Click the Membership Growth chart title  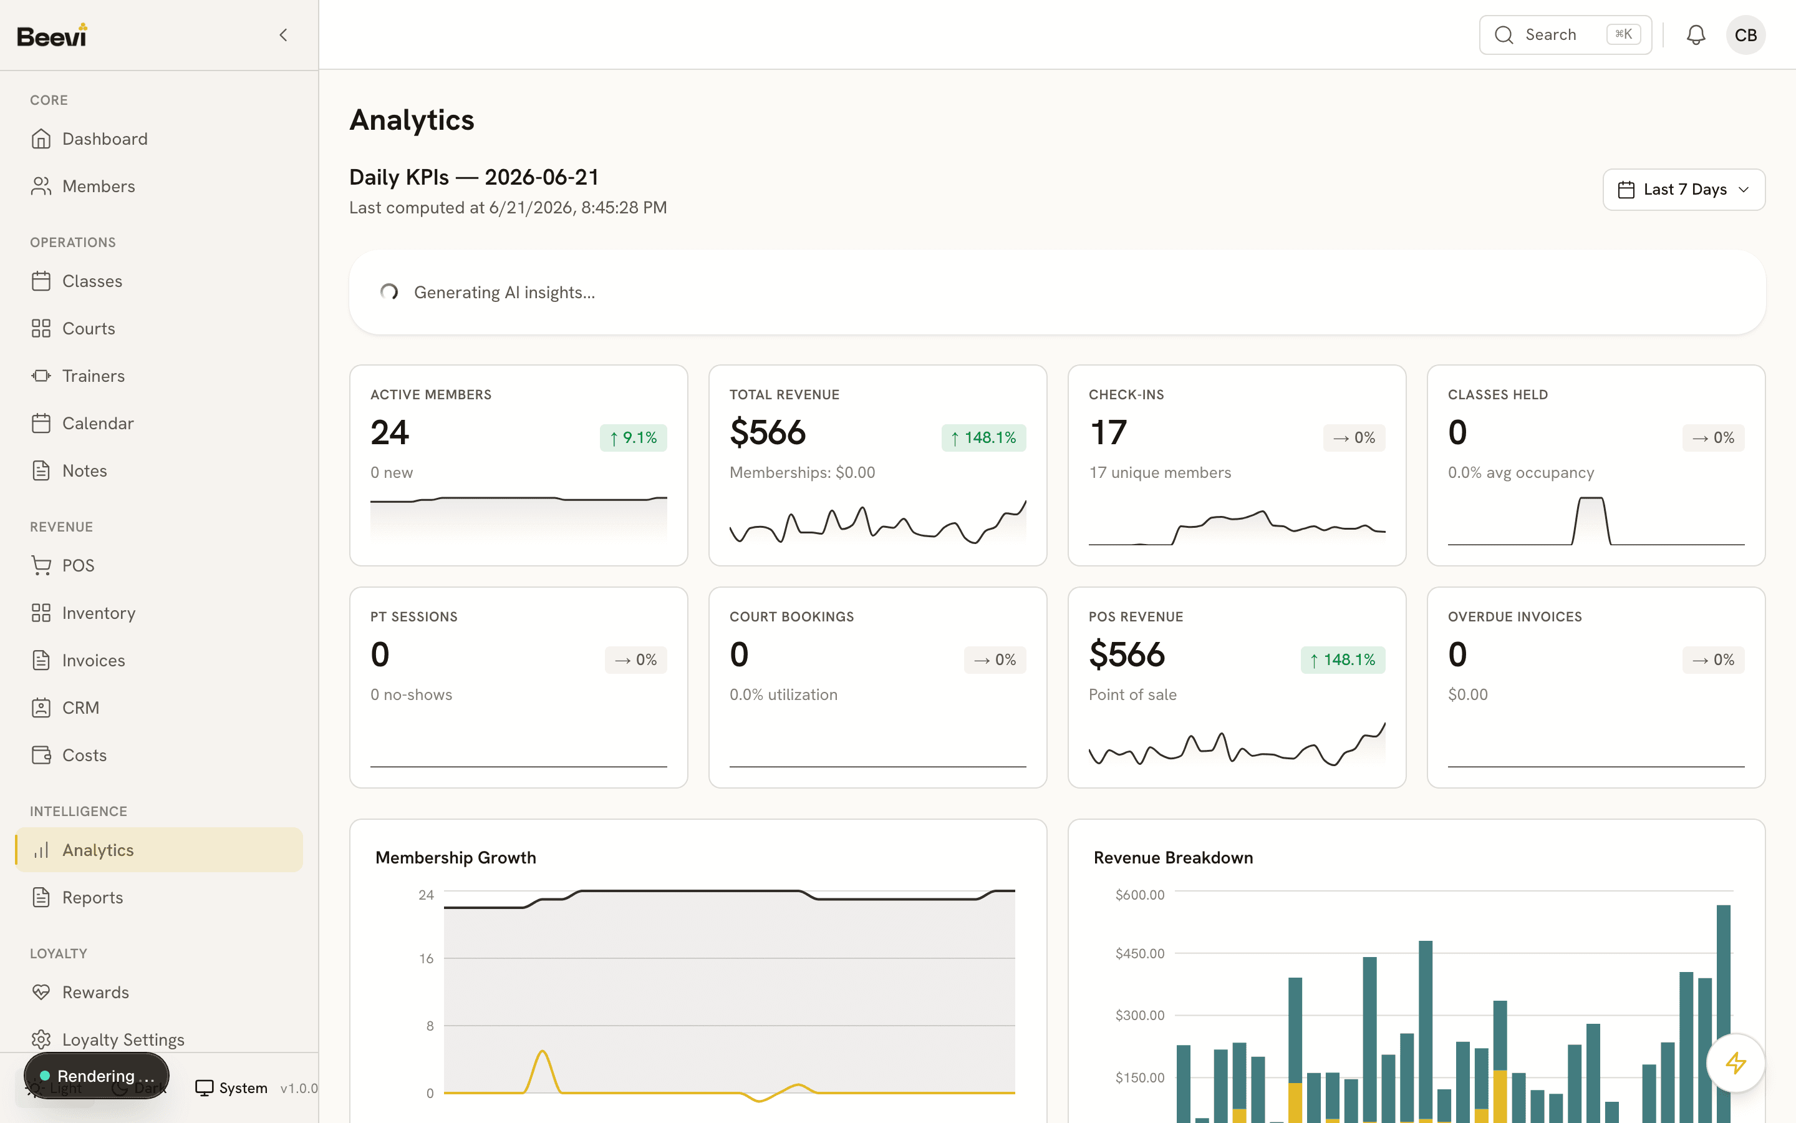(455, 857)
